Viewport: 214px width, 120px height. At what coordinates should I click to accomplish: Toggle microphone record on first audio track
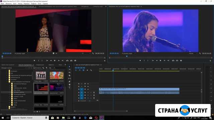point(94,92)
